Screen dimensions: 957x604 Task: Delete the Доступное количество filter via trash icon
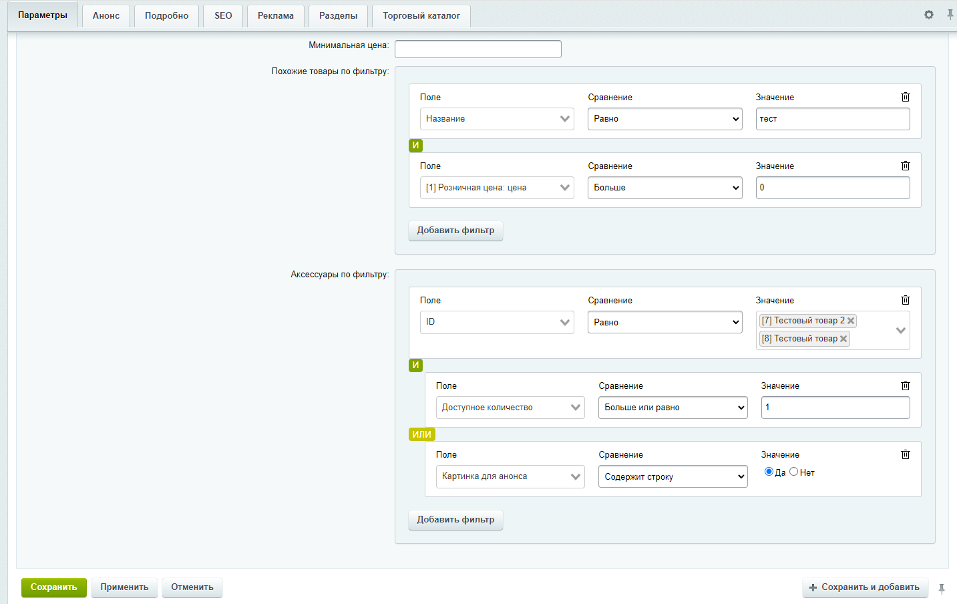(x=906, y=386)
